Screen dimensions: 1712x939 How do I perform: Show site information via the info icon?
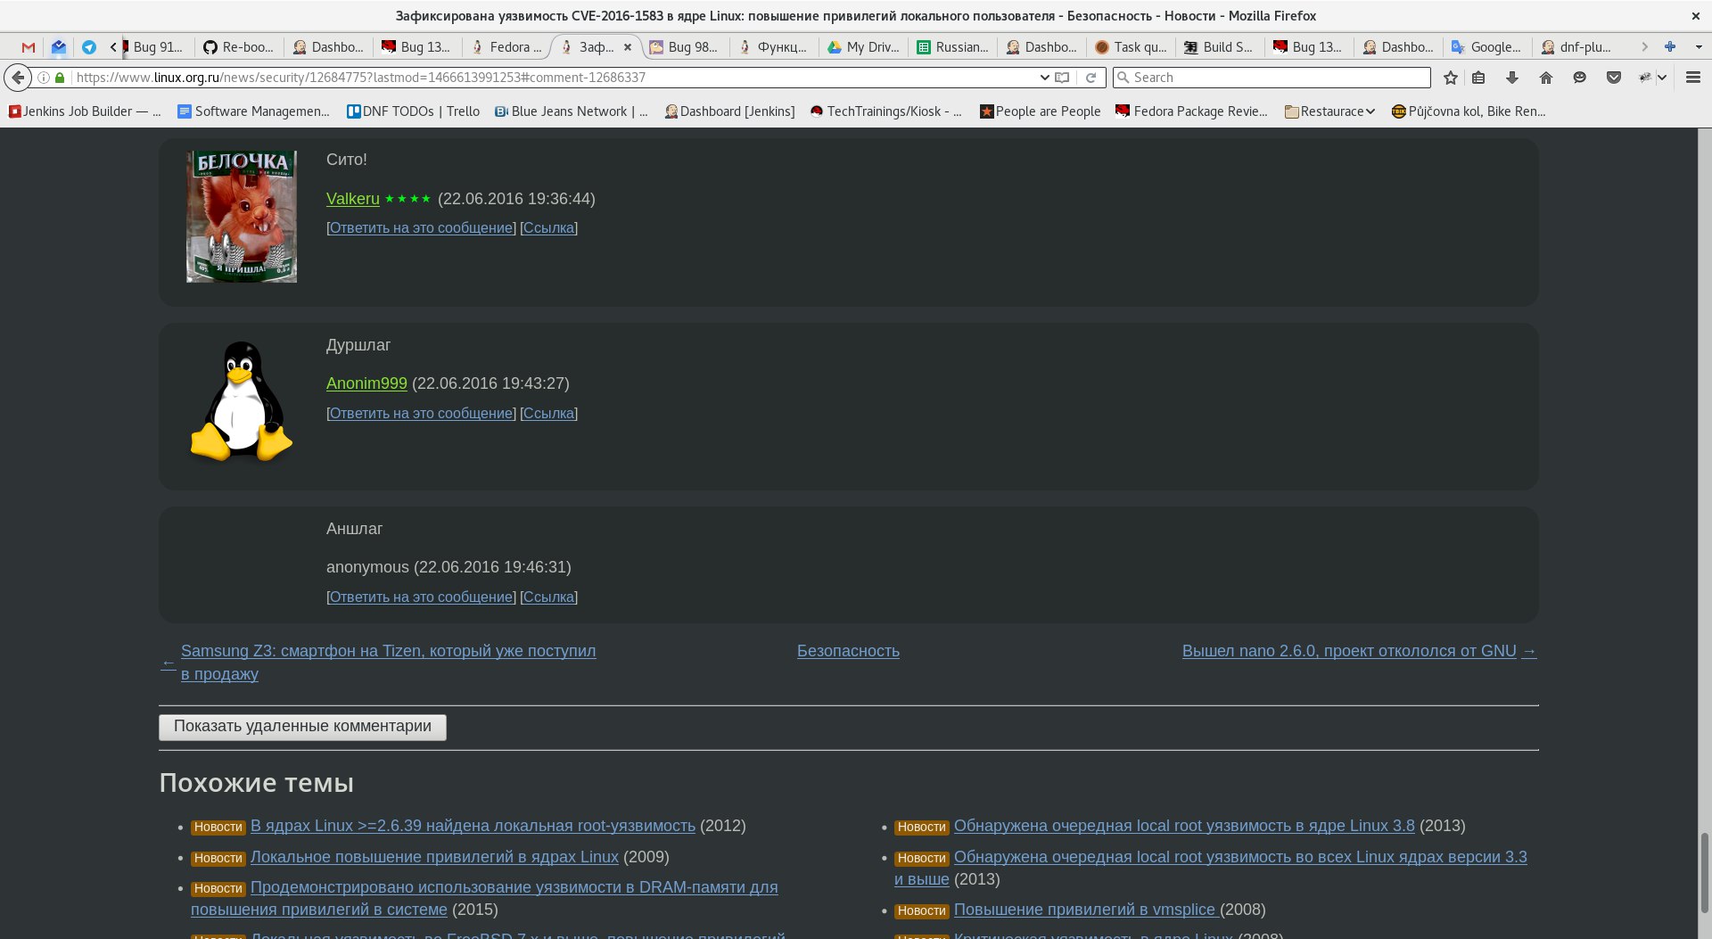point(43,78)
